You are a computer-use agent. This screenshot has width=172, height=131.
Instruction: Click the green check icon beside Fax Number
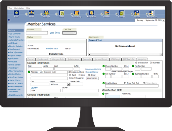tap(133, 66)
